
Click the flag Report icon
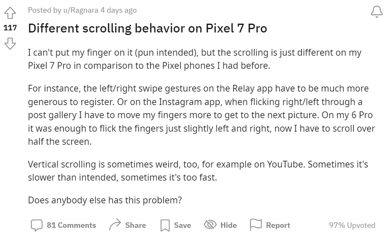(x=256, y=225)
